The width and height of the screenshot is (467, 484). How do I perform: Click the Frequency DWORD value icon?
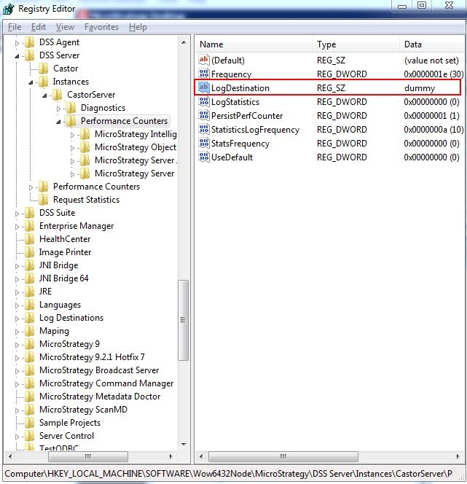(204, 74)
